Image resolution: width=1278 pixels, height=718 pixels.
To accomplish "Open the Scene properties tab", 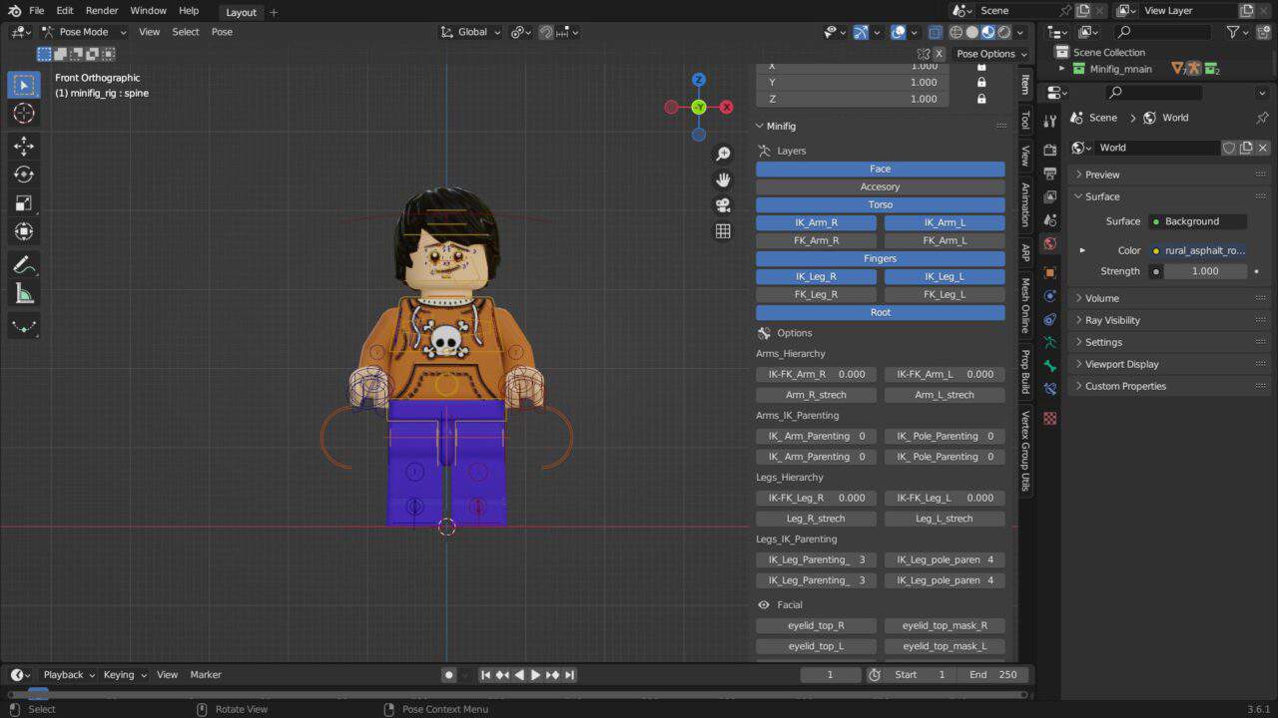I will pos(1049,219).
